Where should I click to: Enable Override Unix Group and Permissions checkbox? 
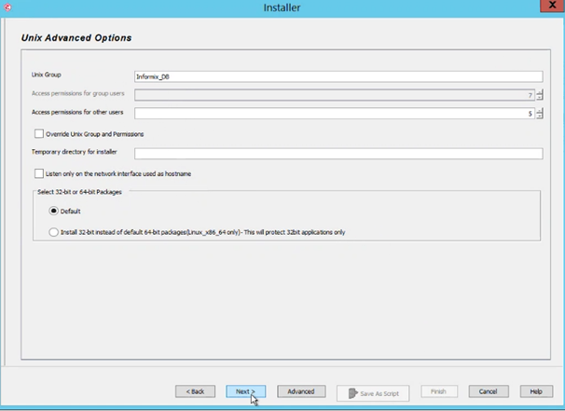pos(39,134)
